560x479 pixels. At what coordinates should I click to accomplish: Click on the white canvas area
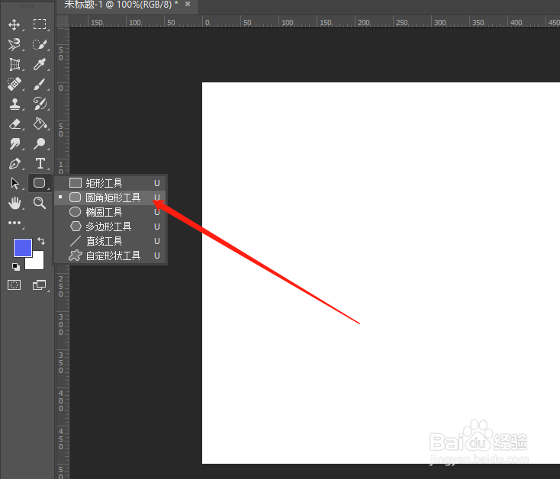tap(381, 273)
